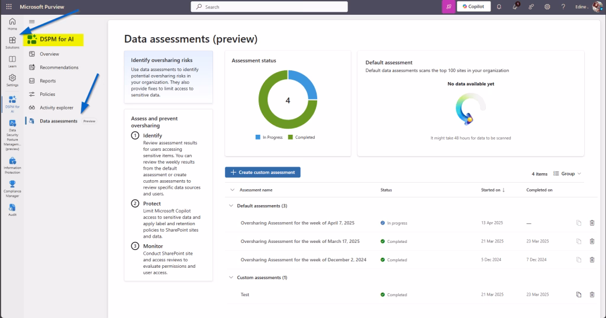Delete March 17, 2025 assessment

(x=592, y=241)
